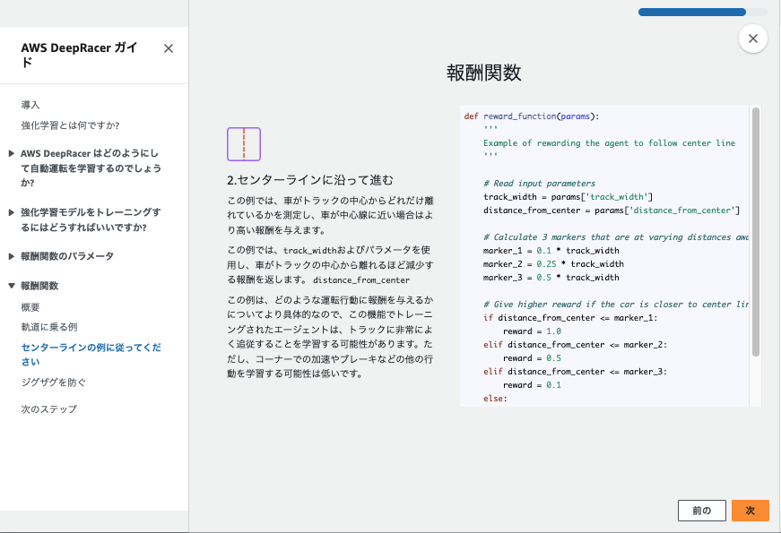Click the else: code line

pos(495,399)
